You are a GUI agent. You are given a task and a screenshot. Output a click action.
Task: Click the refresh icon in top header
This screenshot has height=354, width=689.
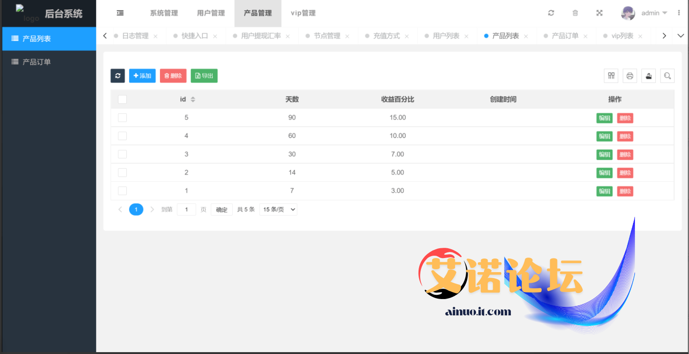point(551,13)
